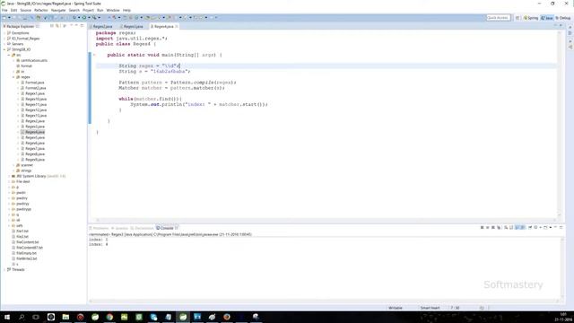Collapse the src folder
This screenshot has width=574, height=323.
(x=9, y=55)
